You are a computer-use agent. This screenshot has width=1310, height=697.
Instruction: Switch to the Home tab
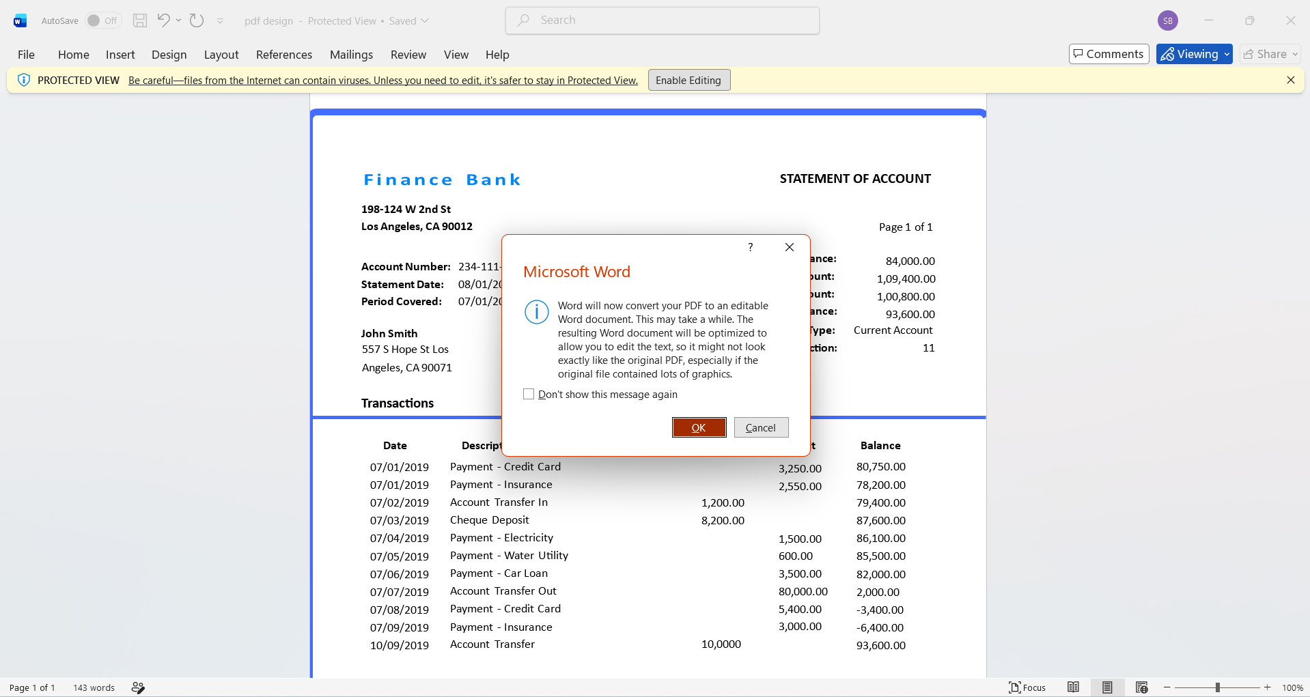click(74, 55)
